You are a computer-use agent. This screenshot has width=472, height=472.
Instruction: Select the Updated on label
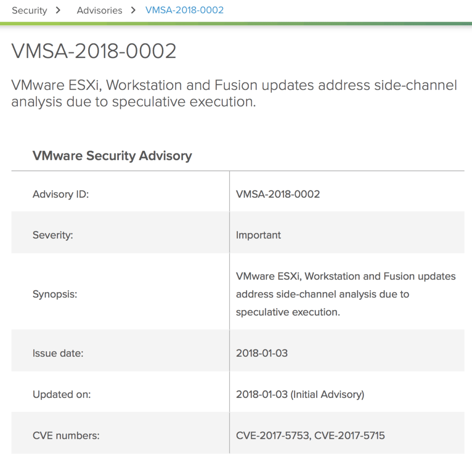click(x=61, y=395)
